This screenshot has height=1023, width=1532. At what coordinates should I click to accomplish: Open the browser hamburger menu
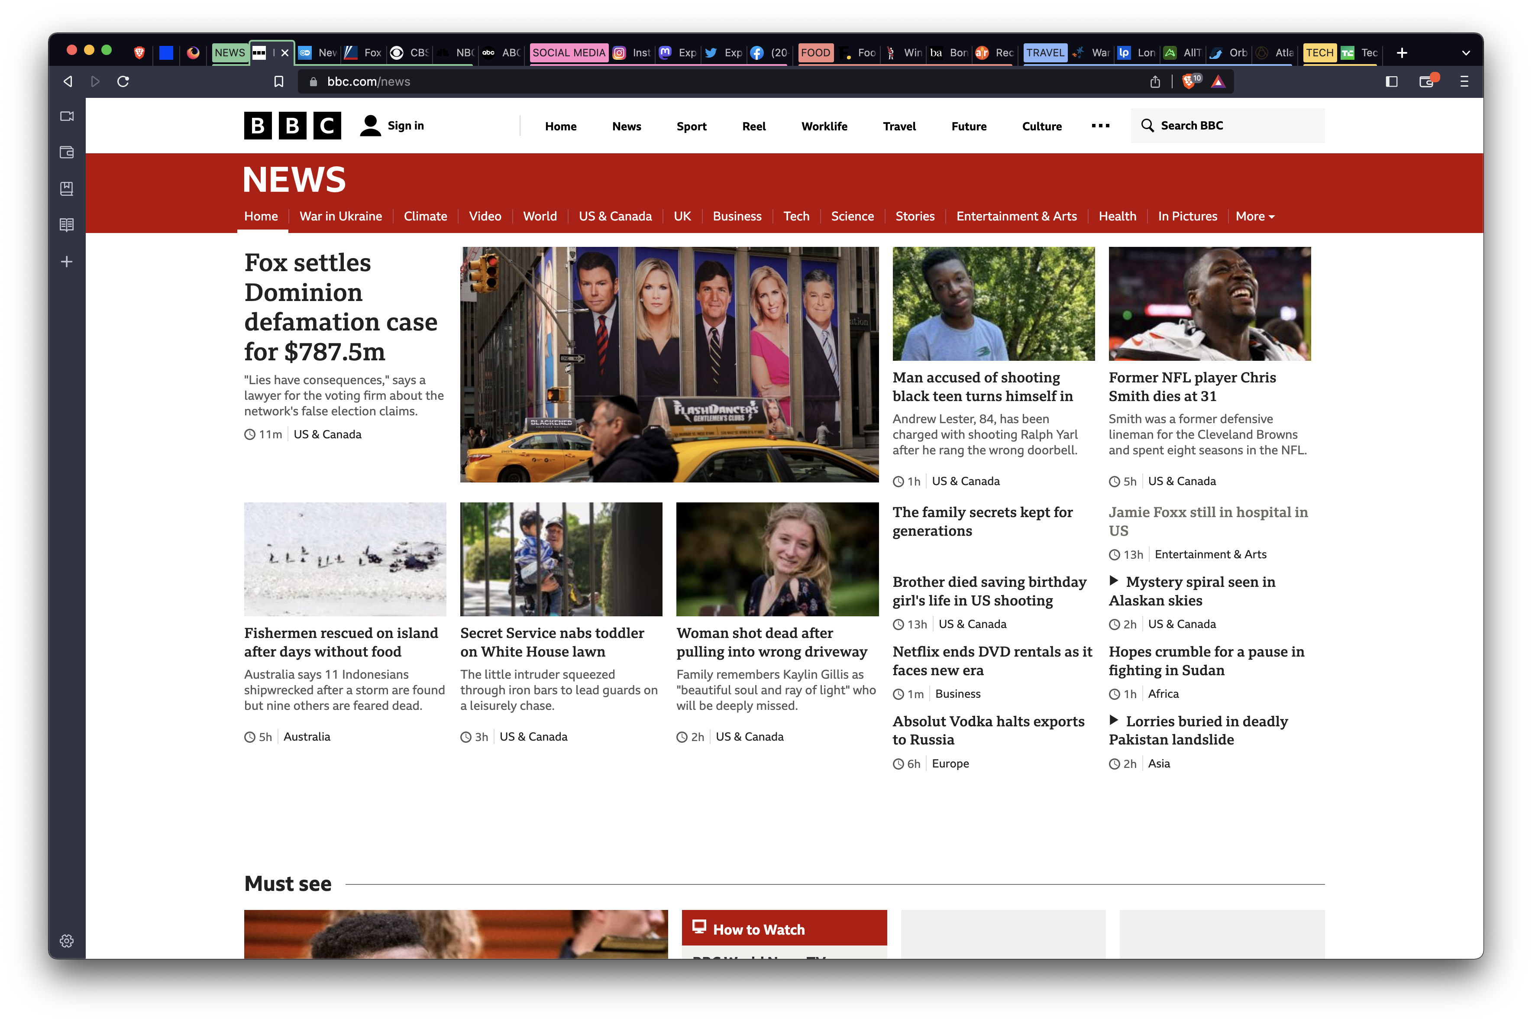(x=1464, y=81)
